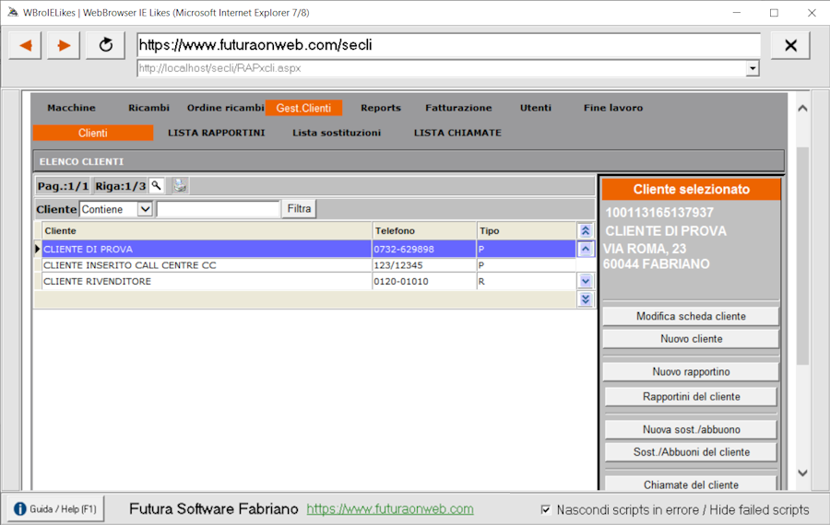This screenshot has width=830, height=525.
Task: Jump to last page with double-down arrow
Action: point(585,299)
